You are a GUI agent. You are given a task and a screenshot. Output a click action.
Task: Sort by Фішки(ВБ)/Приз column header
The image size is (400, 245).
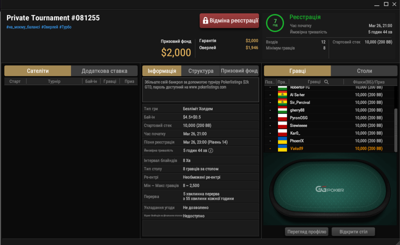click(x=369, y=82)
